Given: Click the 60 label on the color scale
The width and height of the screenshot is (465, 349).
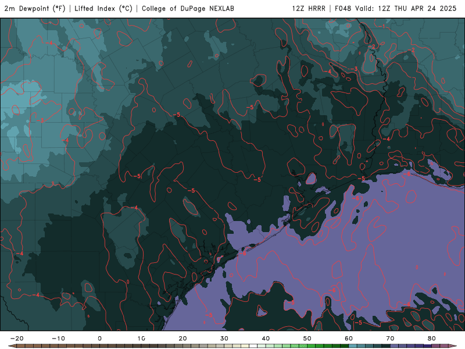Looking at the screenshot, I should coord(349,339).
